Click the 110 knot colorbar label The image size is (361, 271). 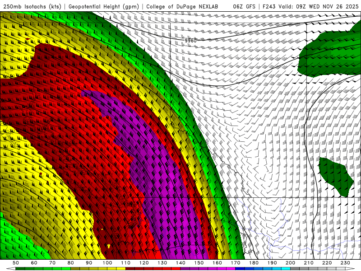pos(125,263)
